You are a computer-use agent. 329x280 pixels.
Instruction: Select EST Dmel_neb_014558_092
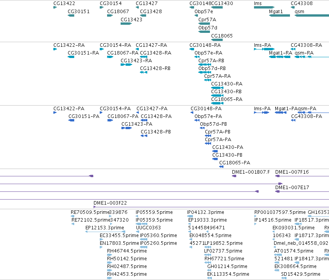click(275, 247)
